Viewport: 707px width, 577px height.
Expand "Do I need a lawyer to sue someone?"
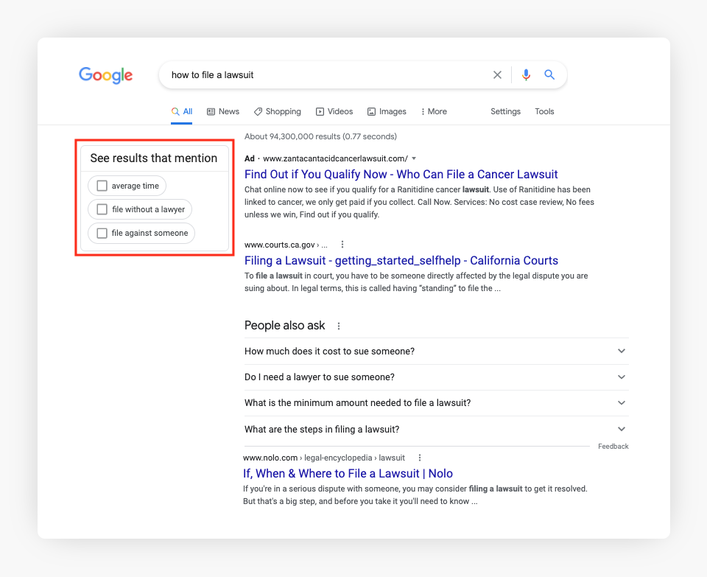pyautogui.click(x=622, y=377)
